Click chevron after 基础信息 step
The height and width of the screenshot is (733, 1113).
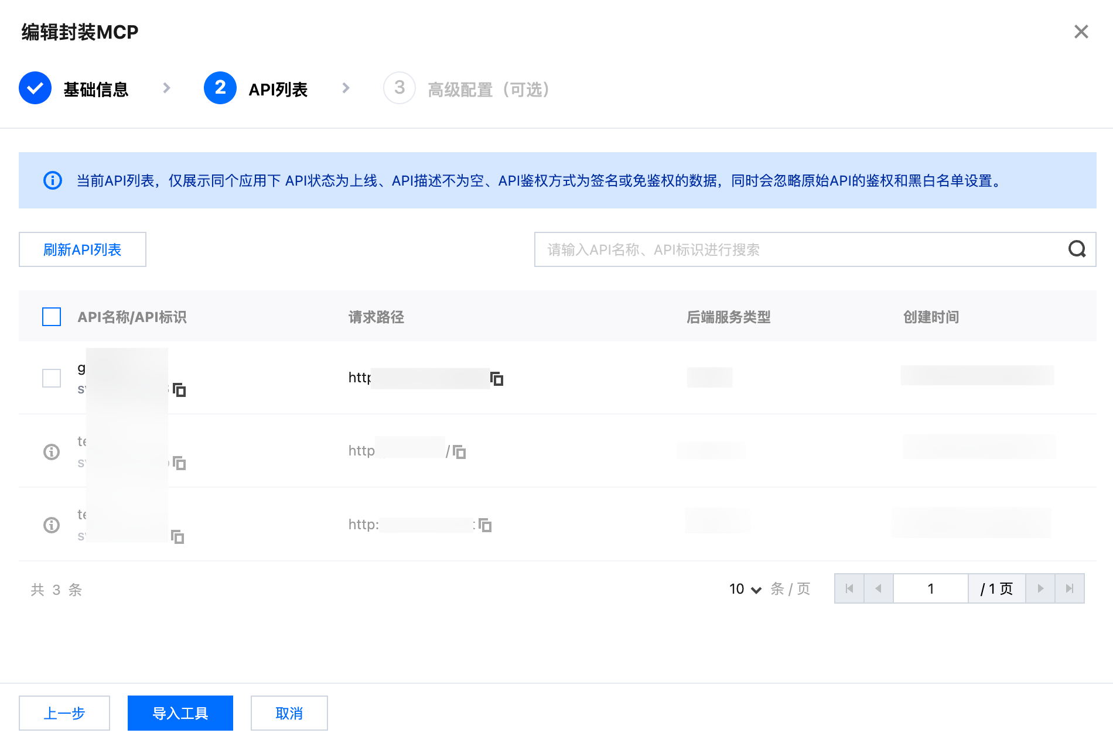[x=166, y=88]
